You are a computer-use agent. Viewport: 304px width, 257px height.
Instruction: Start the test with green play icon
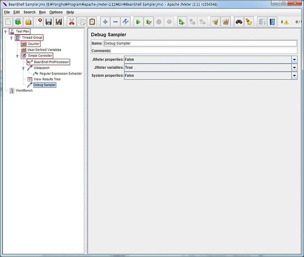click(x=138, y=22)
